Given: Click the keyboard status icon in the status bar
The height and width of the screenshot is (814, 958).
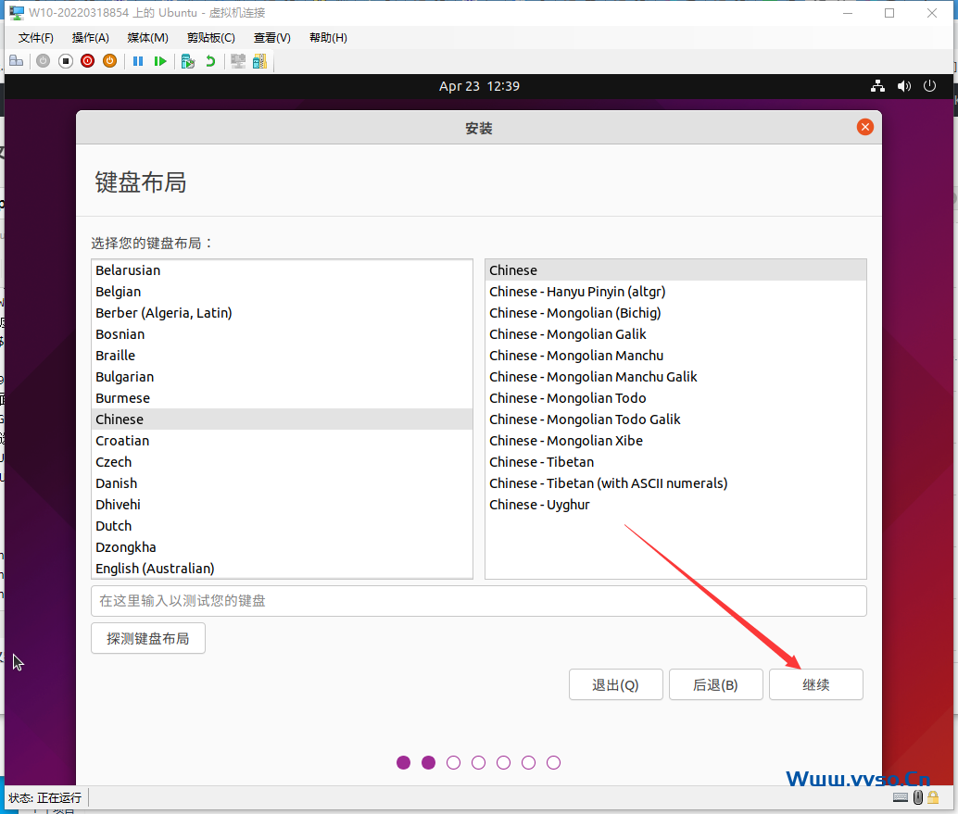Looking at the screenshot, I should click(x=900, y=797).
